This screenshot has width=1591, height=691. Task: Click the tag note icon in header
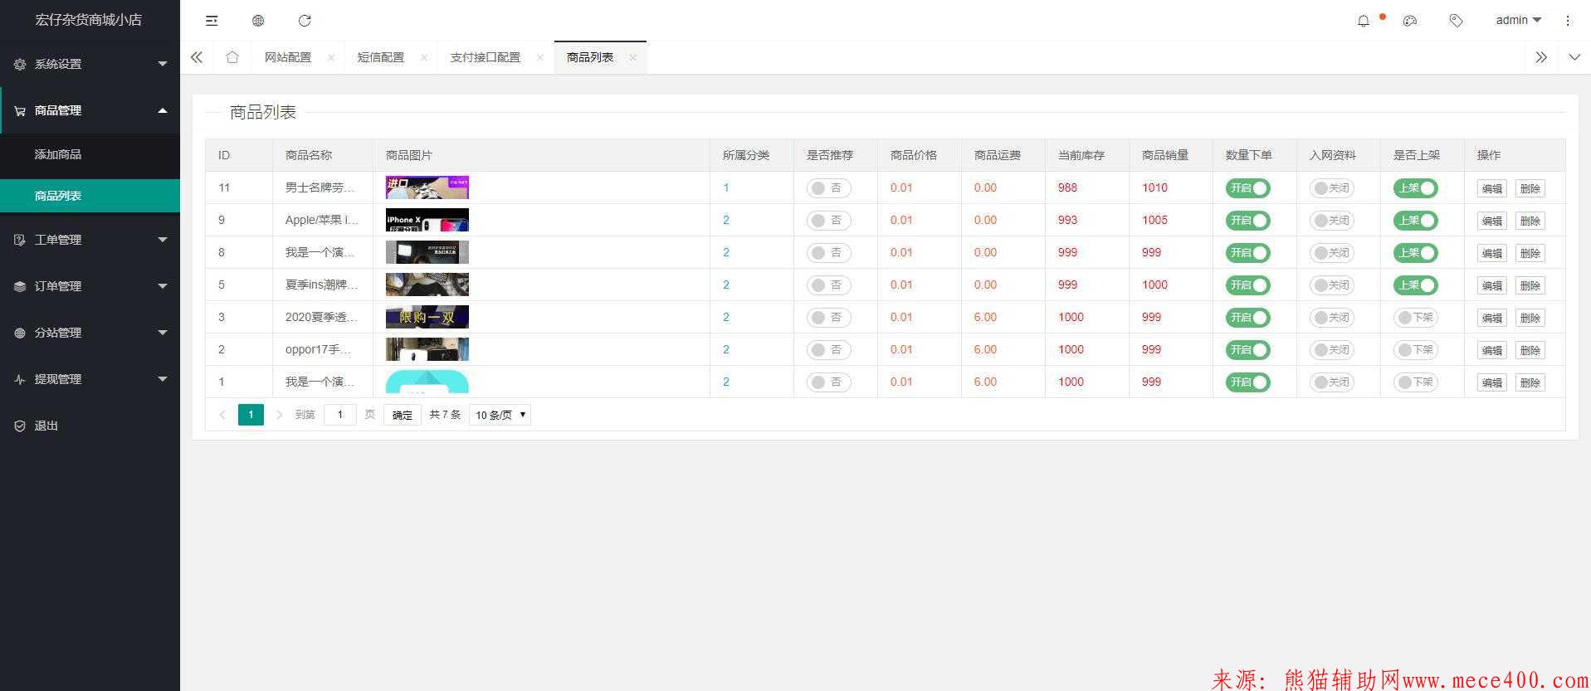point(1456,21)
